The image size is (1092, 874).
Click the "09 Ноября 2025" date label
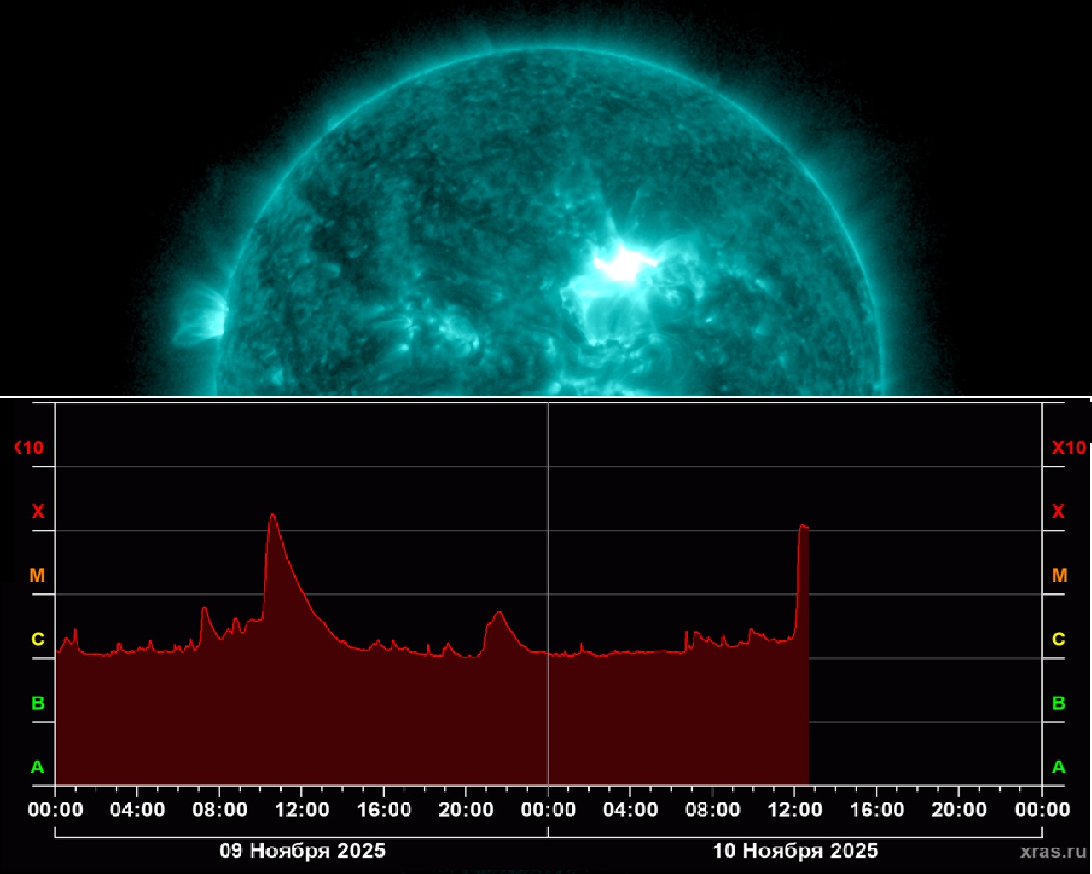(302, 851)
